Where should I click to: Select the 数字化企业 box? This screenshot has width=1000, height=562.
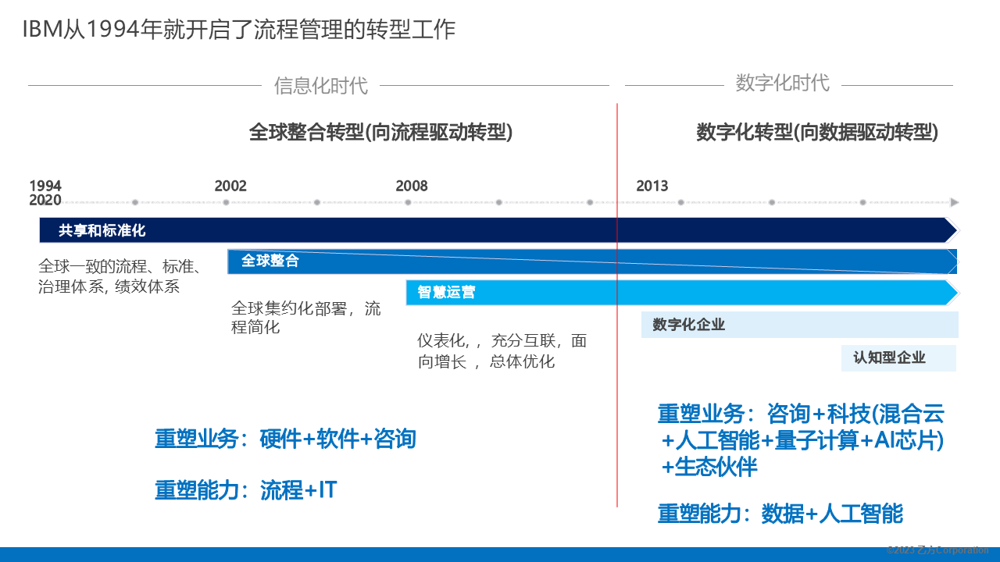(x=799, y=325)
